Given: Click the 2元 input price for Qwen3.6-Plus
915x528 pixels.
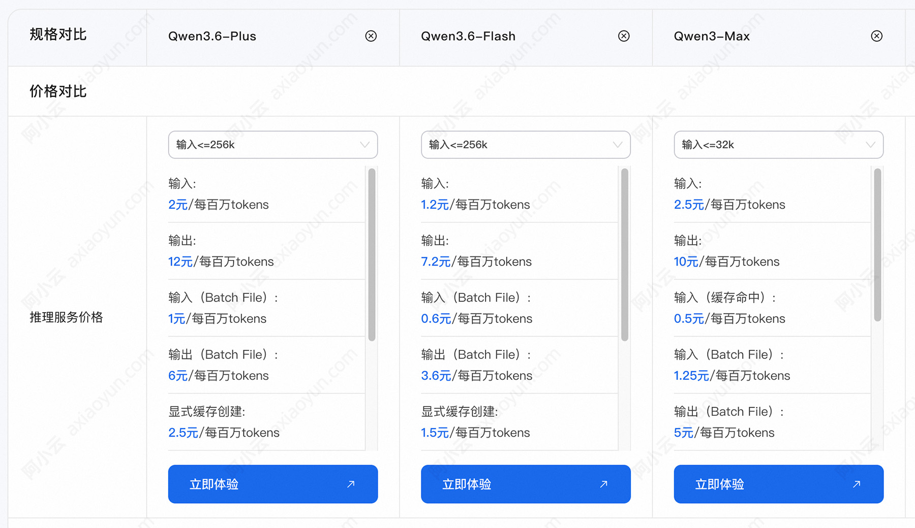Looking at the screenshot, I should click(x=178, y=205).
